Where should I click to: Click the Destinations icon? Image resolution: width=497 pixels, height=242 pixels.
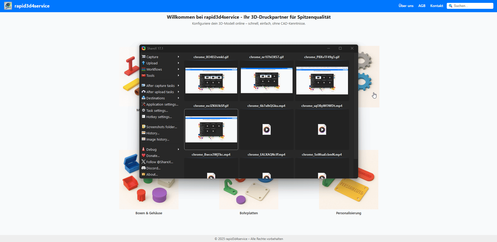[x=144, y=98]
